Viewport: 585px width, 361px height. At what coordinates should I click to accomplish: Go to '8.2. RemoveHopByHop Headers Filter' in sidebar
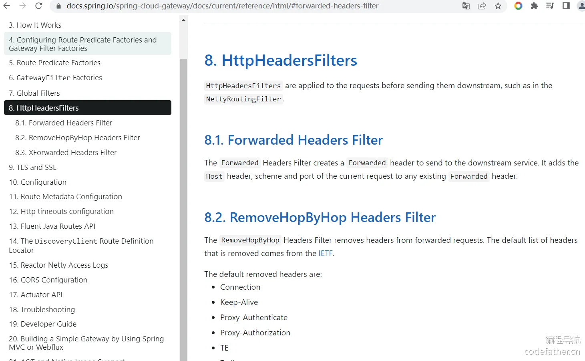pyautogui.click(x=78, y=138)
